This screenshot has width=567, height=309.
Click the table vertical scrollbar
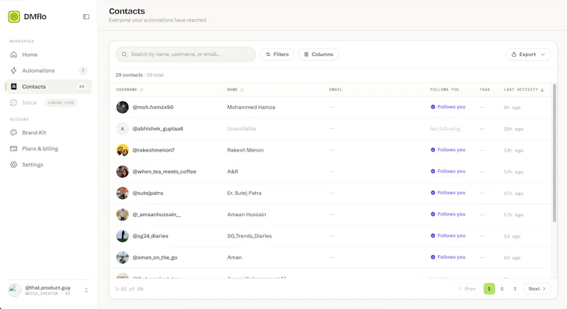[554, 153]
